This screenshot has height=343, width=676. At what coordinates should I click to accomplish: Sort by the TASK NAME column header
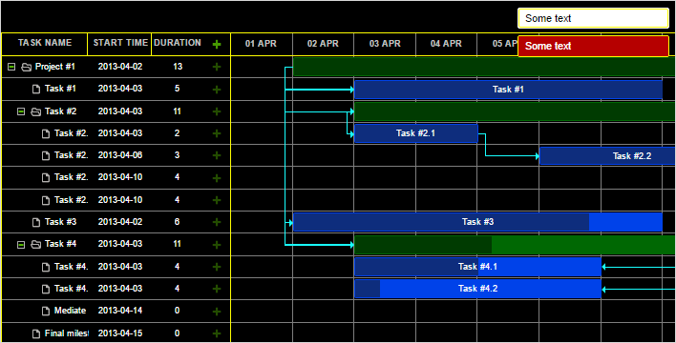pos(45,44)
